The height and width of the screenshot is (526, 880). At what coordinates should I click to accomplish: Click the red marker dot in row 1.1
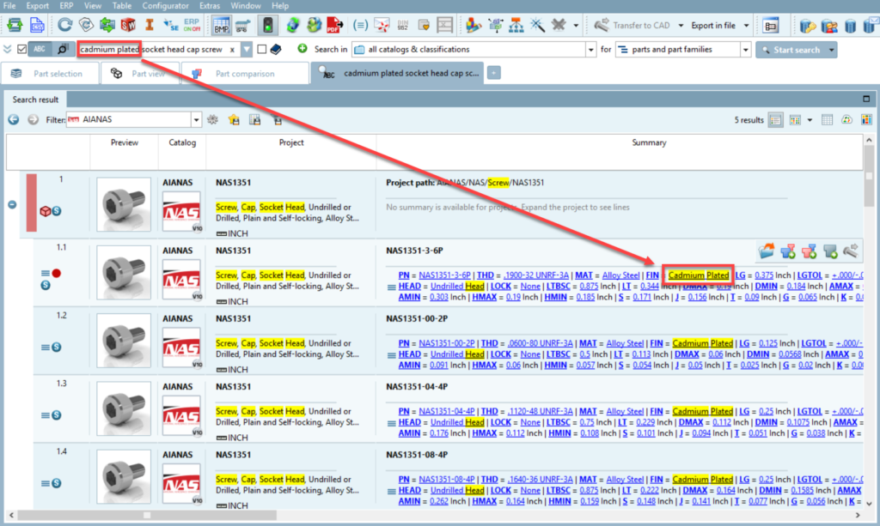[57, 274]
